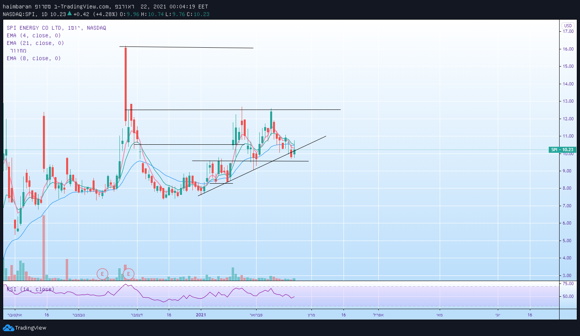Click the נובמבר date label on time axis
The width and height of the screenshot is (580, 336).
pos(78,315)
